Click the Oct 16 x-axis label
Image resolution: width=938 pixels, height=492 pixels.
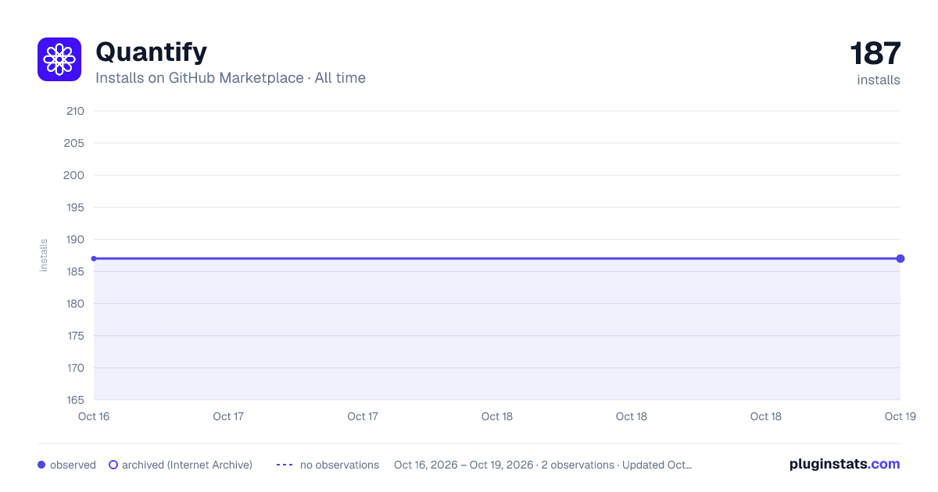point(94,416)
